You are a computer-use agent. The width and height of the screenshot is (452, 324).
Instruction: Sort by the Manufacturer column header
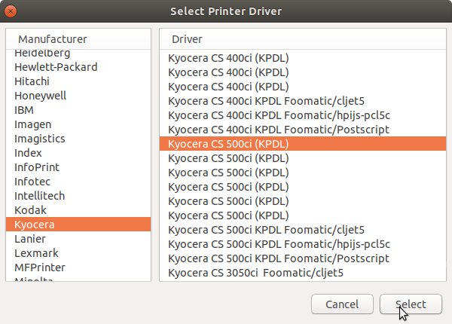(x=78, y=39)
